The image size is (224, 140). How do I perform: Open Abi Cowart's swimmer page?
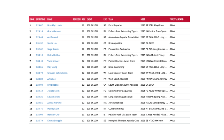[x=52, y=37]
